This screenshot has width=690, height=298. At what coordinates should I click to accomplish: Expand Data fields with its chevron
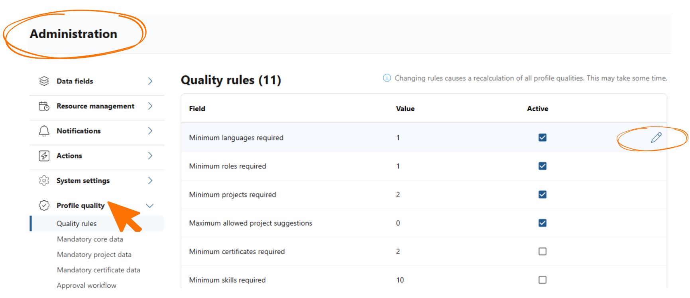[150, 81]
